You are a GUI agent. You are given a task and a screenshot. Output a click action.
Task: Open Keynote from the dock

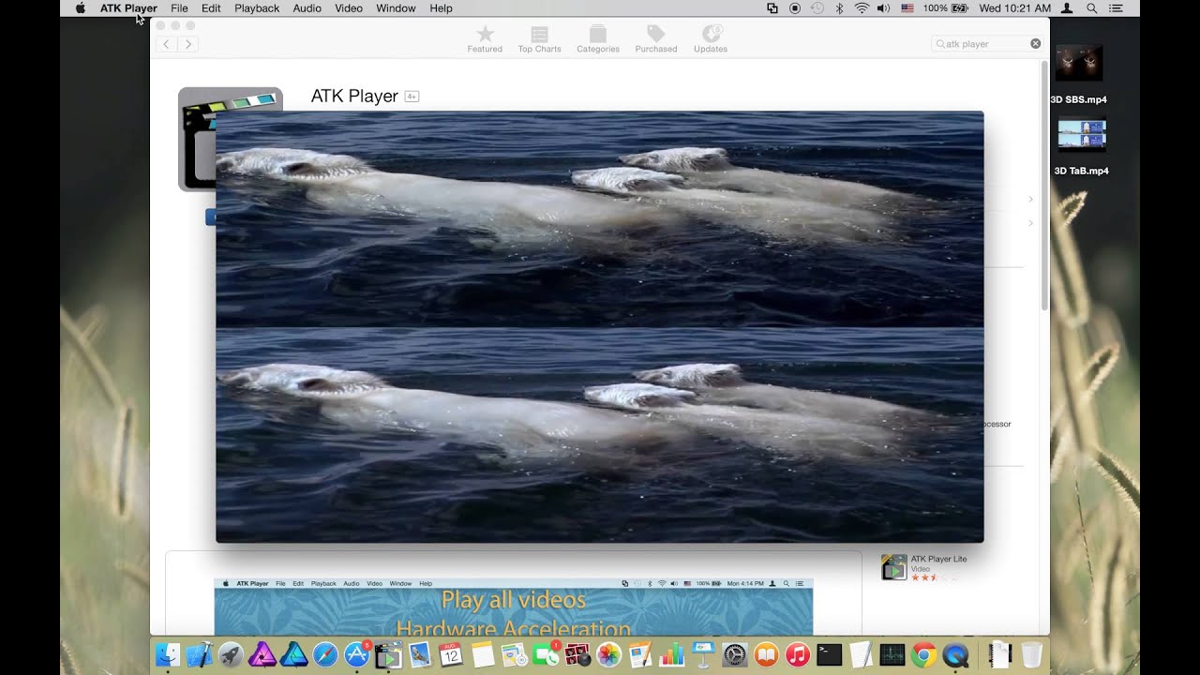(703, 655)
